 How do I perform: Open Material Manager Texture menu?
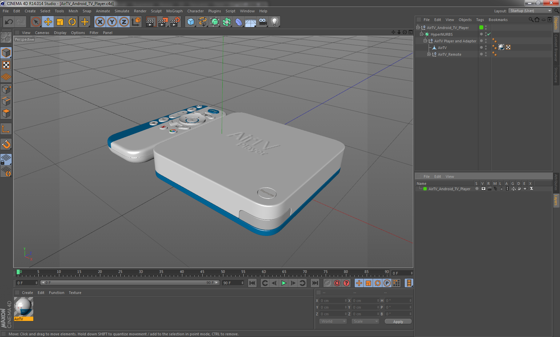click(75, 293)
